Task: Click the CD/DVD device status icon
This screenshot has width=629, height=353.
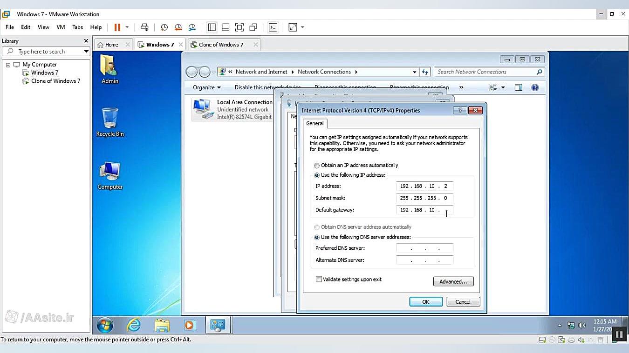Action: [552, 340]
